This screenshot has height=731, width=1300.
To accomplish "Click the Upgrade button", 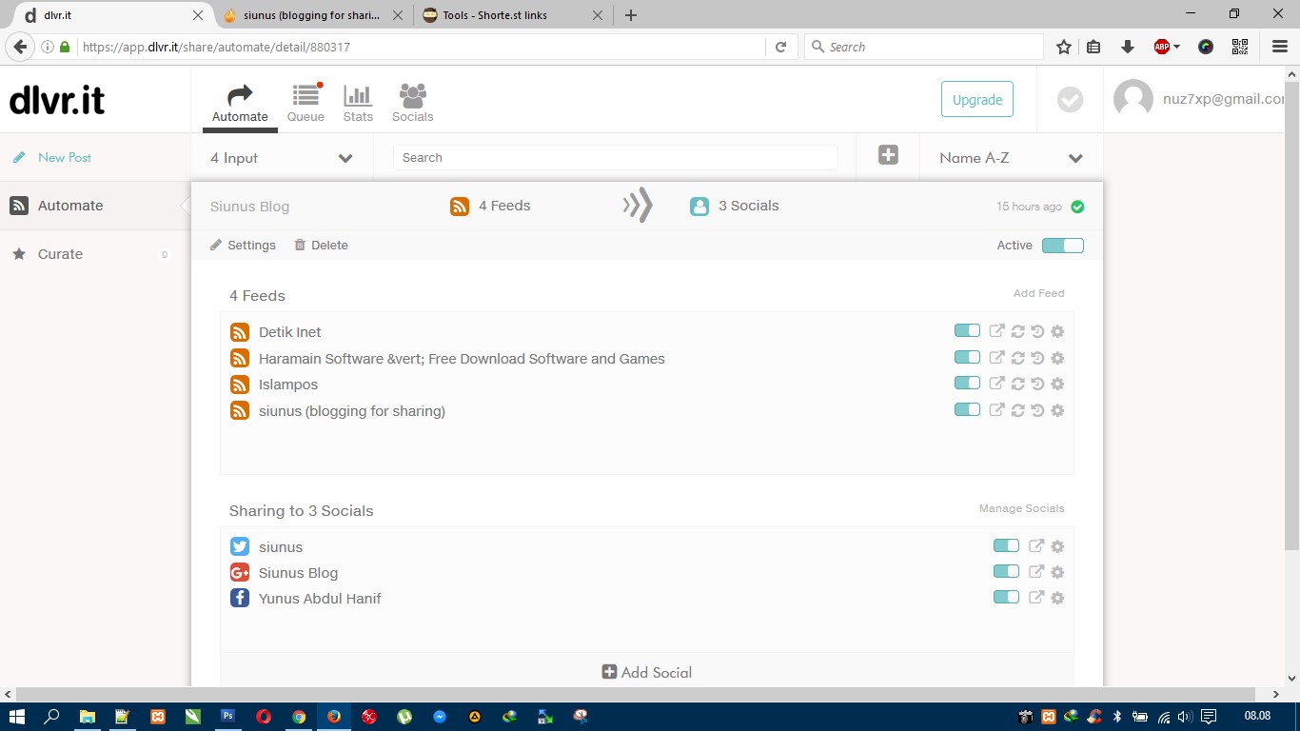I will (x=977, y=99).
